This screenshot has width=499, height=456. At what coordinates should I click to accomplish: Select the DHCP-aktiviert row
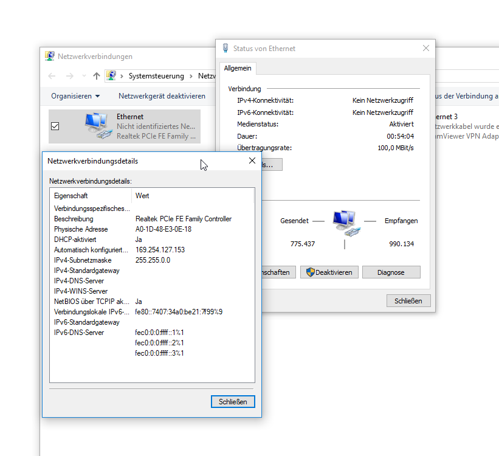(x=152, y=240)
